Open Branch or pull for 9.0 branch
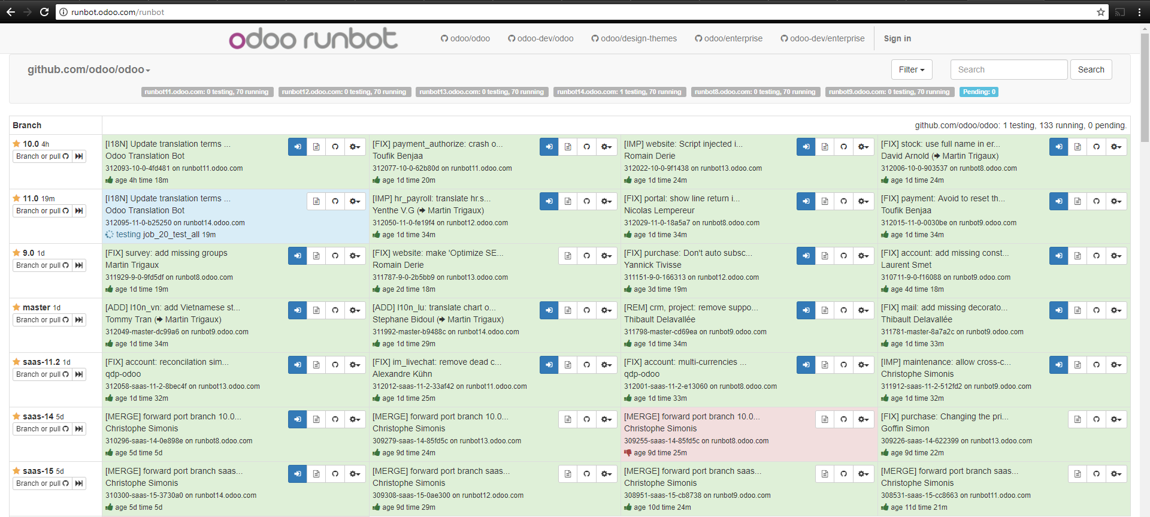 coord(43,265)
